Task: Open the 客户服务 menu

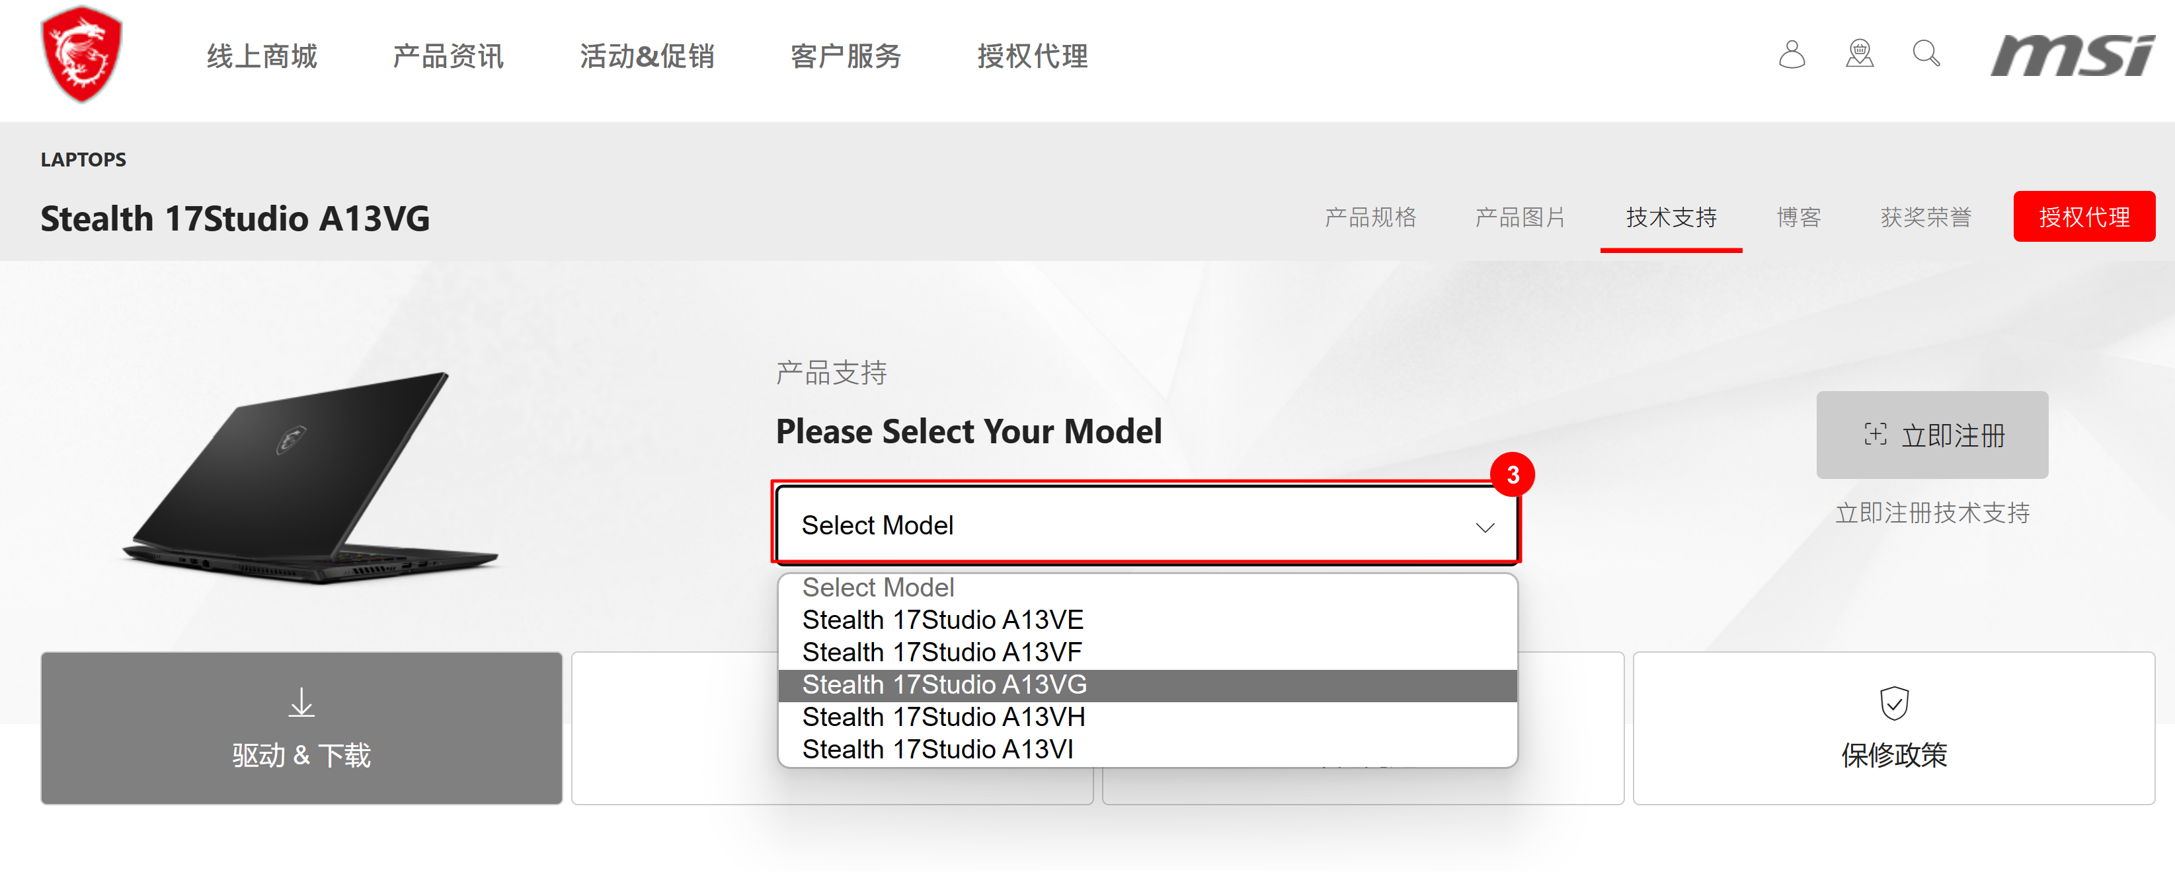Action: point(845,55)
